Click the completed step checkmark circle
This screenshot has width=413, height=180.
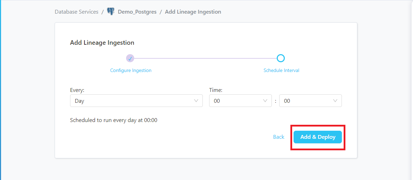point(130,58)
